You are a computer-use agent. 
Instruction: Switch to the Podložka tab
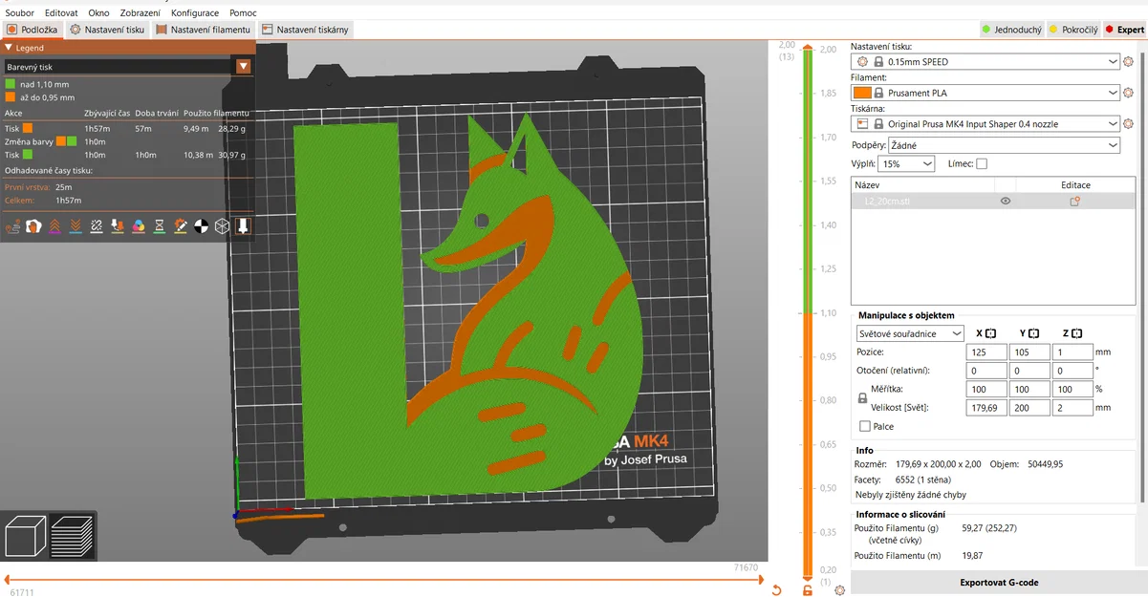(32, 30)
